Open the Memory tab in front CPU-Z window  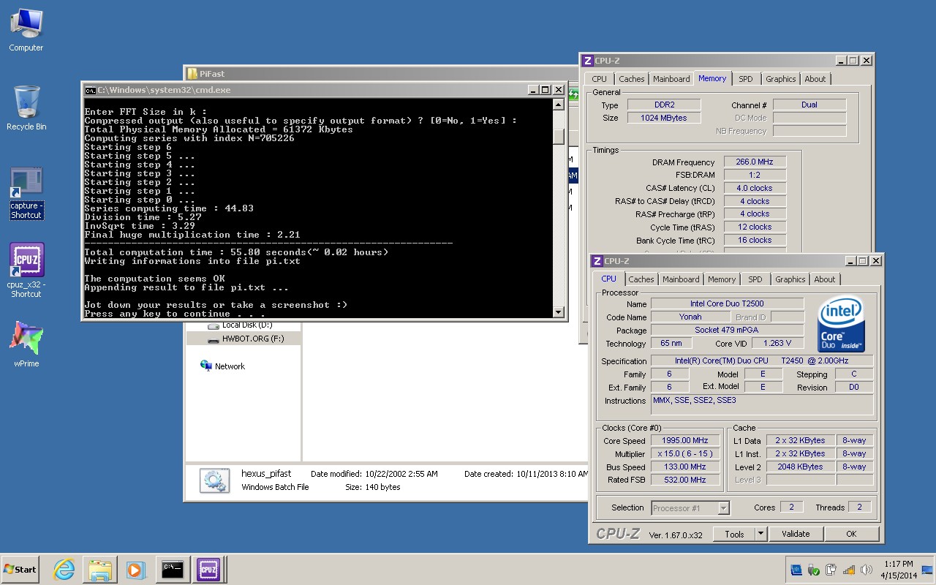click(x=722, y=279)
